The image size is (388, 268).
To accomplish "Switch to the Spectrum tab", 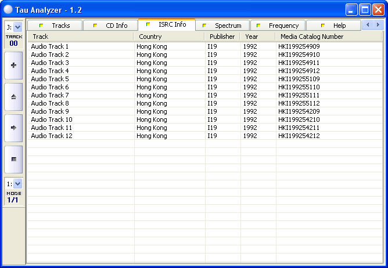I will click(x=222, y=26).
